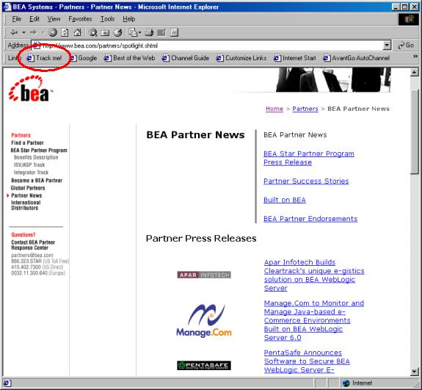The height and width of the screenshot is (390, 422).
Task: Open the address bar dropdown arrow
Action: pyautogui.click(x=387, y=46)
